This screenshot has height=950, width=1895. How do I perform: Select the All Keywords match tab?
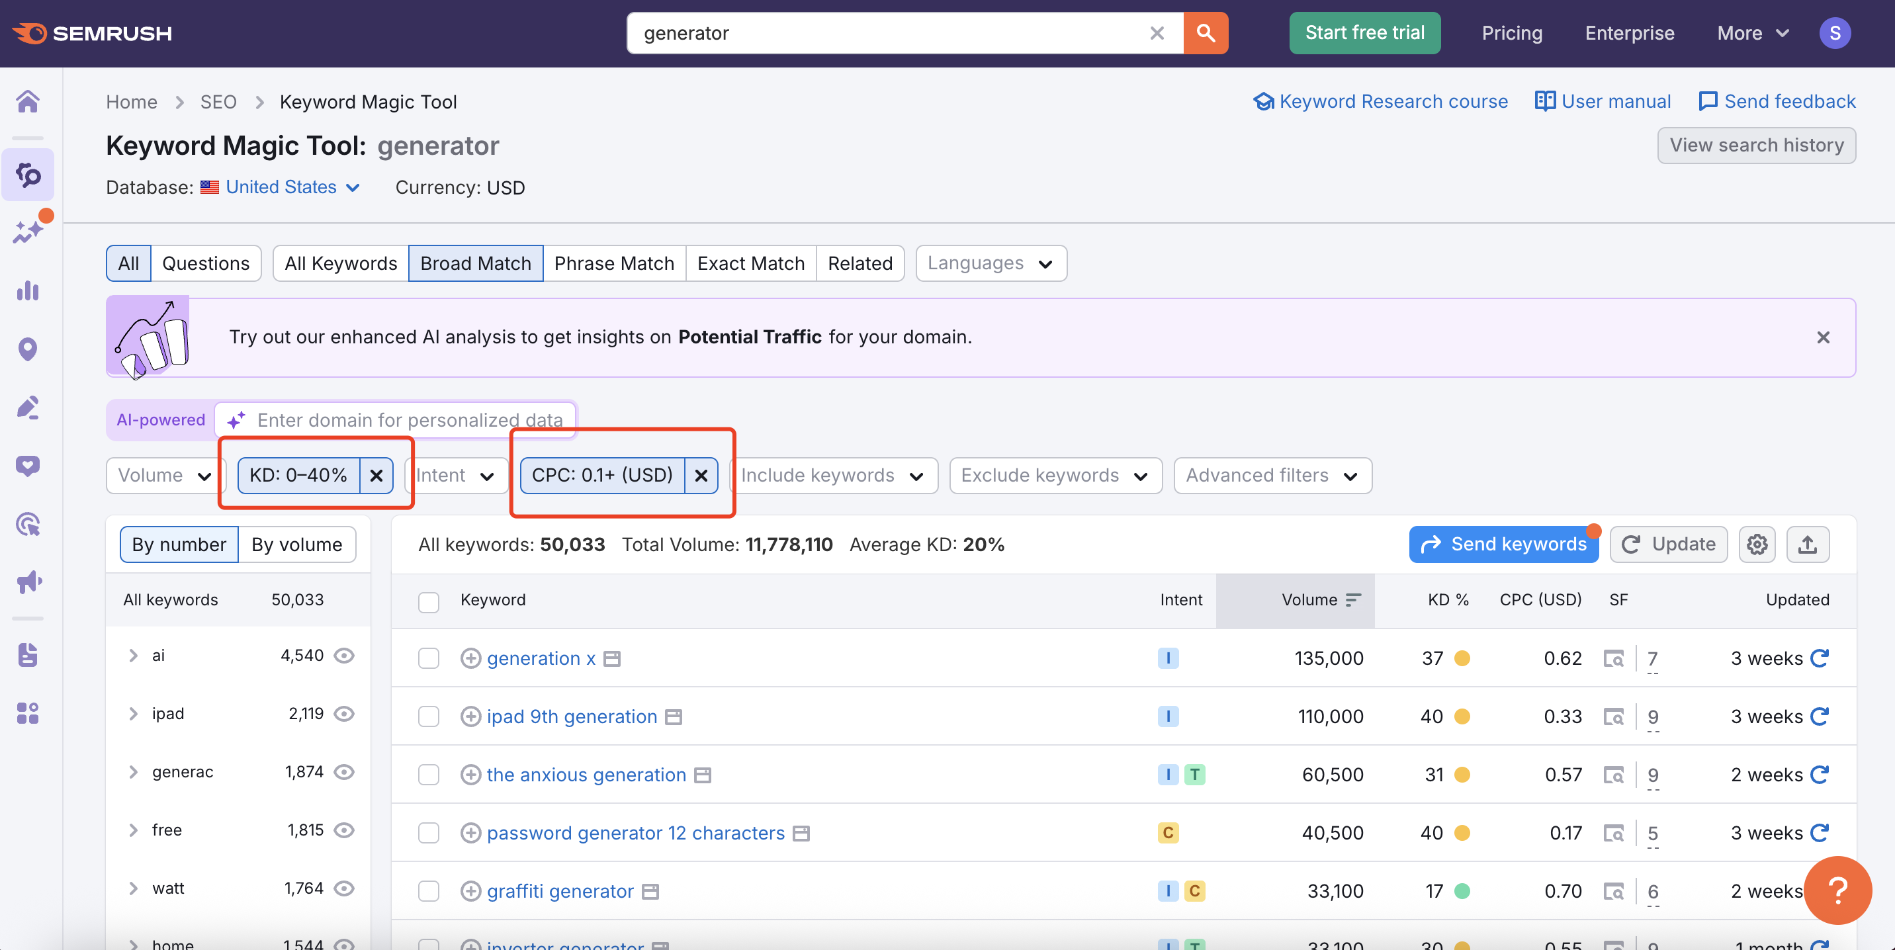(x=341, y=263)
